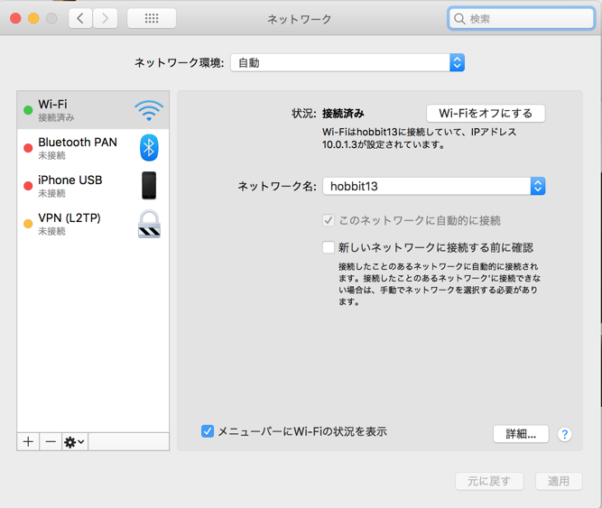This screenshot has height=508, width=602.
Task: Click the 適用 apply button
Action: (x=559, y=481)
